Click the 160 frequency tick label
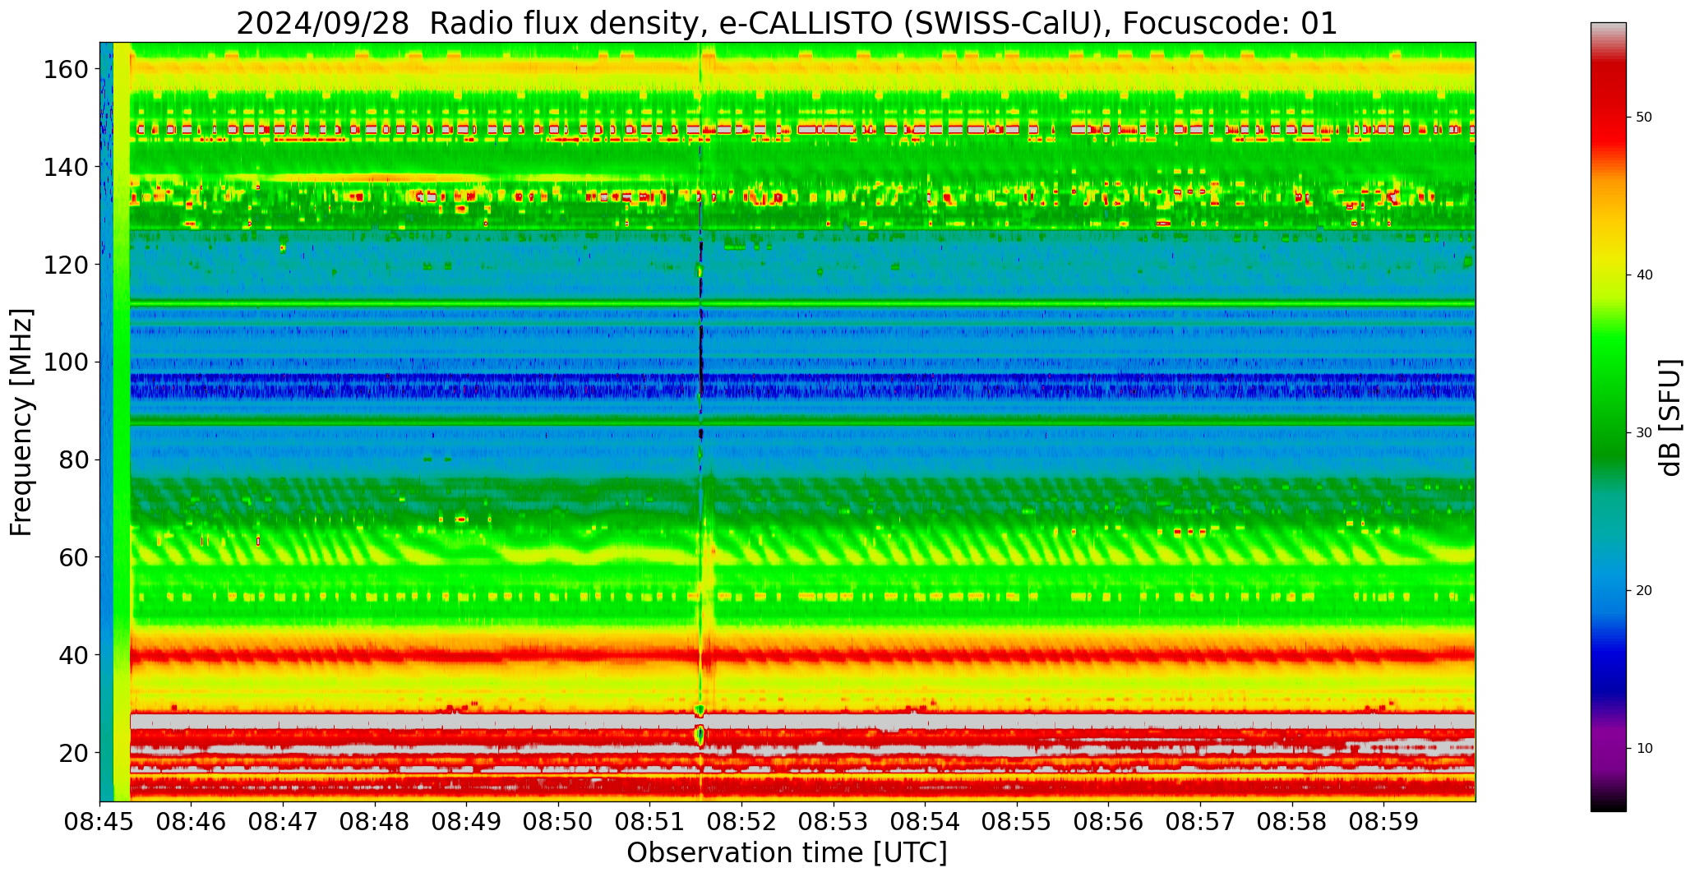 coord(66,69)
